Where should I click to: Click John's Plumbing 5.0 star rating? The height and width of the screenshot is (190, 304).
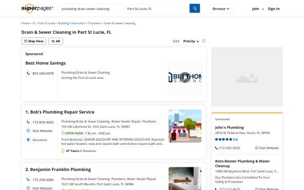coord(226,139)
